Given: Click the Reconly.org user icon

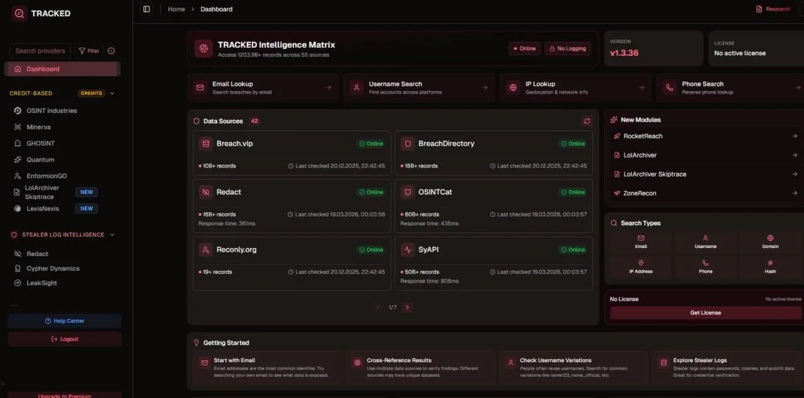Looking at the screenshot, I should point(205,250).
